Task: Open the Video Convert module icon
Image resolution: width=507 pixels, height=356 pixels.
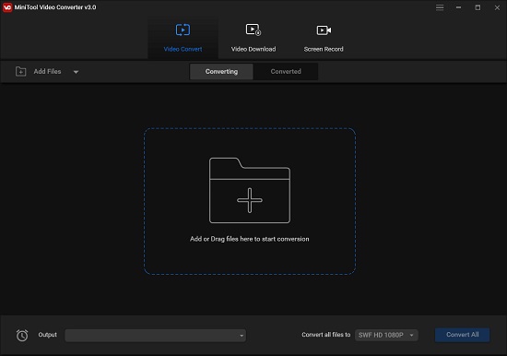Action: pyautogui.click(x=183, y=30)
